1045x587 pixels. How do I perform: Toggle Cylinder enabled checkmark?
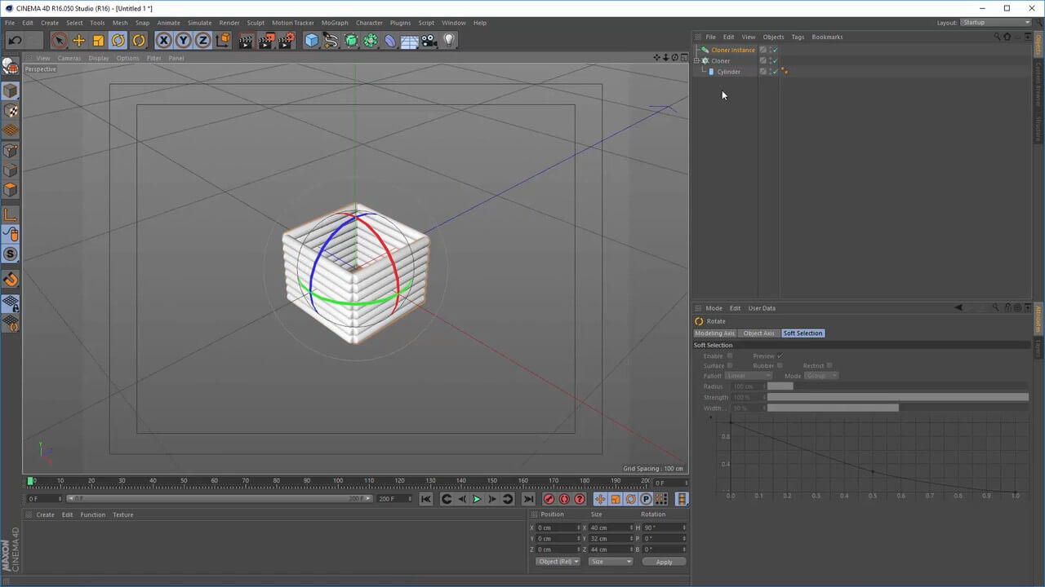pyautogui.click(x=774, y=72)
